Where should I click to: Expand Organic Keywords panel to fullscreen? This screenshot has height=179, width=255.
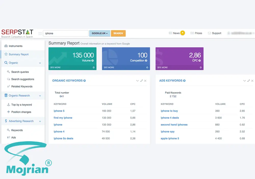[142, 81]
